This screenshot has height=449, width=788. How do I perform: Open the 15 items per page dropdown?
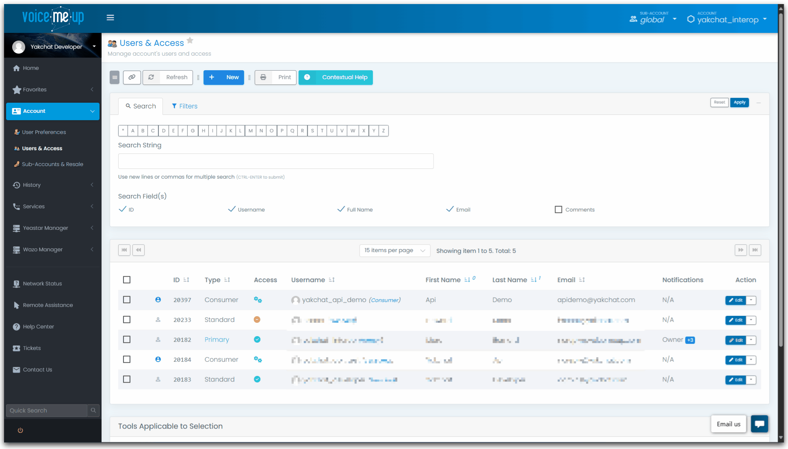pyautogui.click(x=394, y=250)
